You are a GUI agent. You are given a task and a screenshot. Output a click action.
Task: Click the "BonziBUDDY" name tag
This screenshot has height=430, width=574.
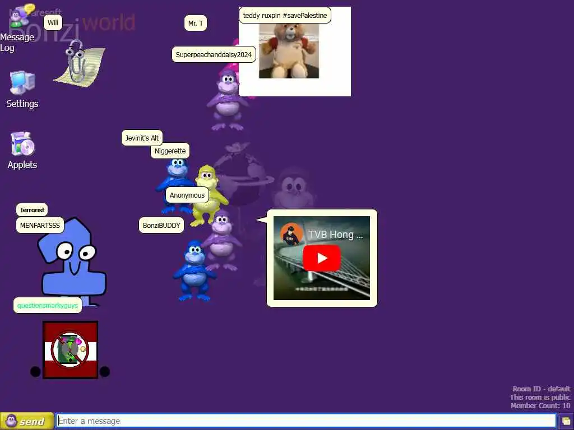(x=161, y=226)
